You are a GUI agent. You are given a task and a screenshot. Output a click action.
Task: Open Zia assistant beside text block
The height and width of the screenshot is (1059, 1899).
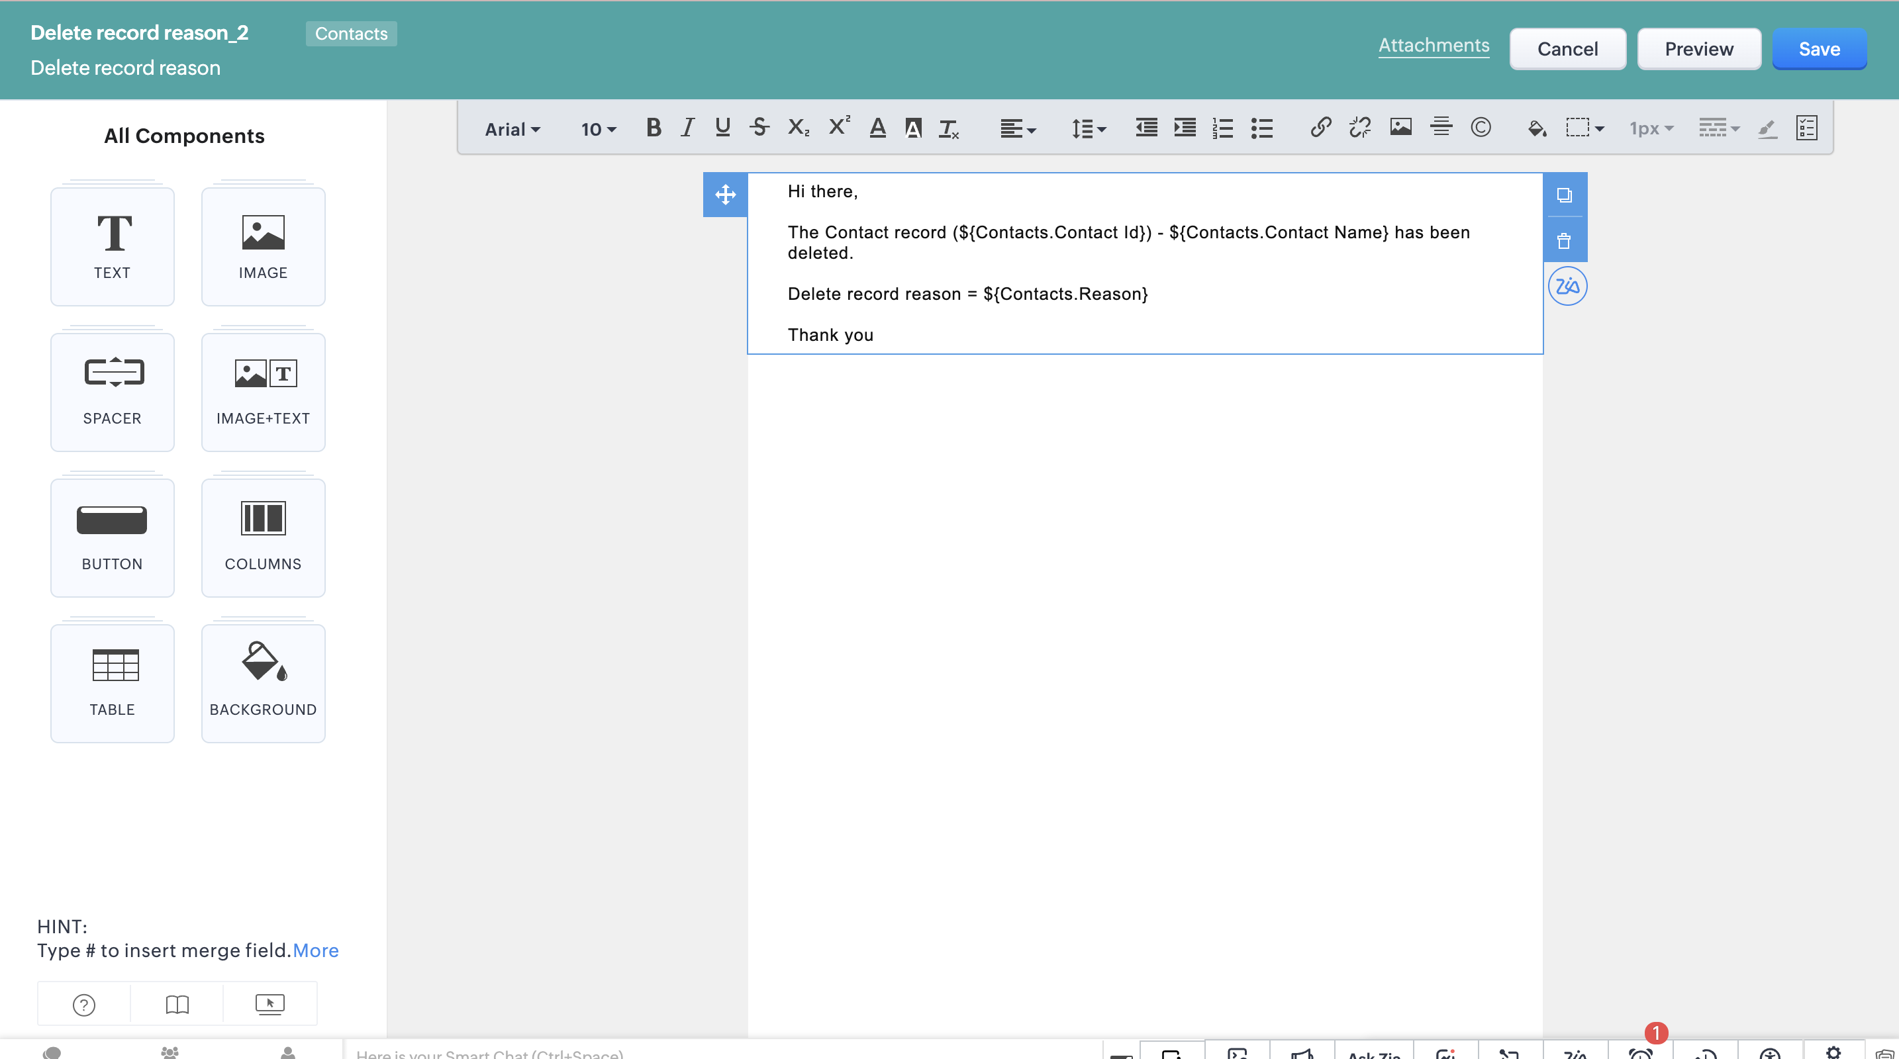point(1567,287)
